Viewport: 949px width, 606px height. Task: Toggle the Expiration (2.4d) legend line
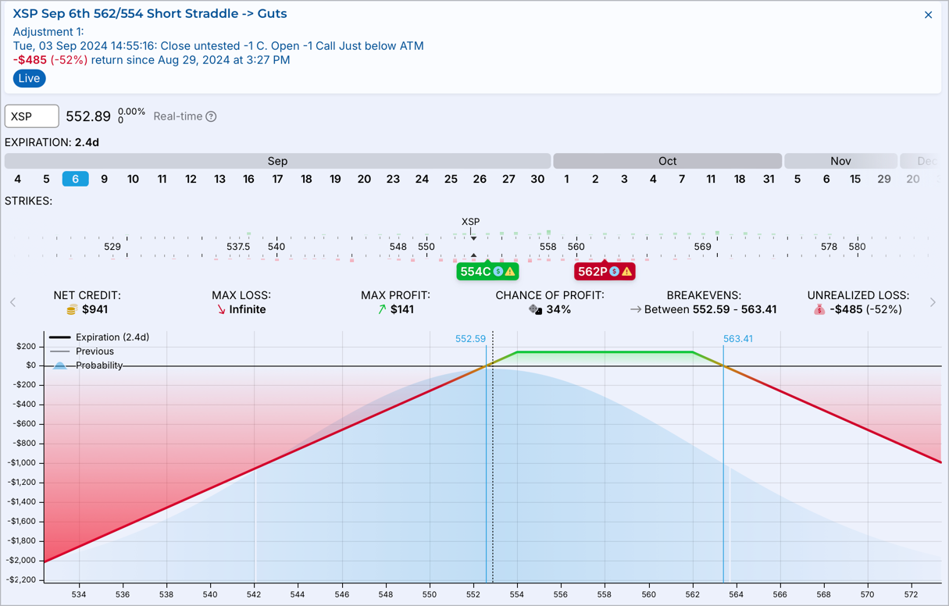coord(98,337)
